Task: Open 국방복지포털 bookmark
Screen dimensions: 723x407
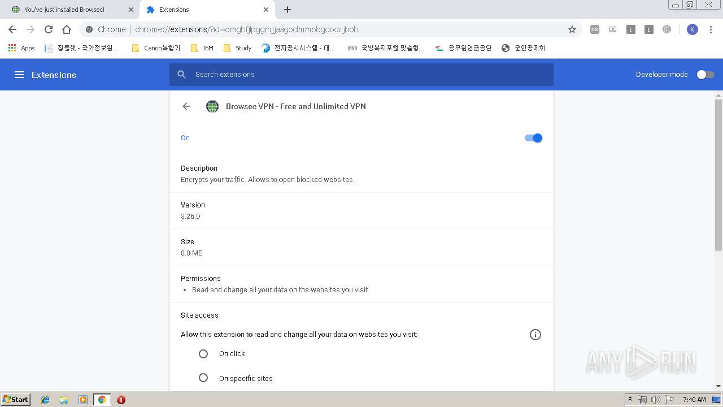Action: [386, 48]
